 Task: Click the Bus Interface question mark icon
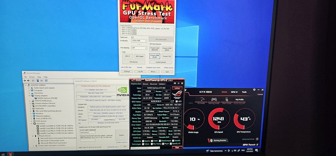tap(182, 108)
